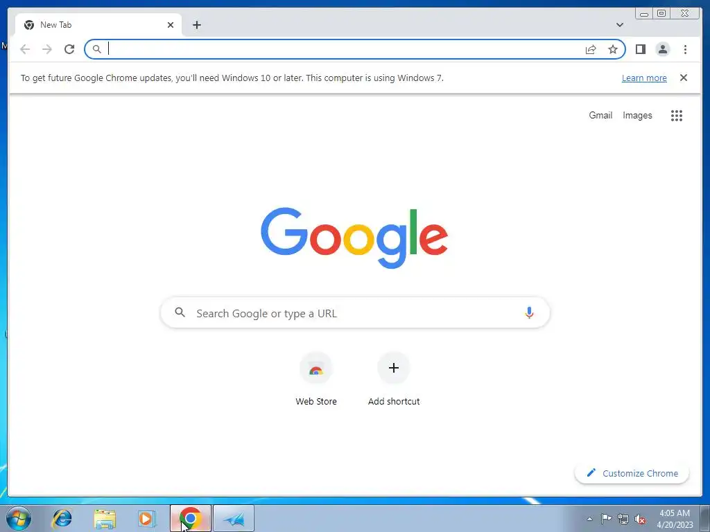Open the Web Store shortcut

coord(316,379)
